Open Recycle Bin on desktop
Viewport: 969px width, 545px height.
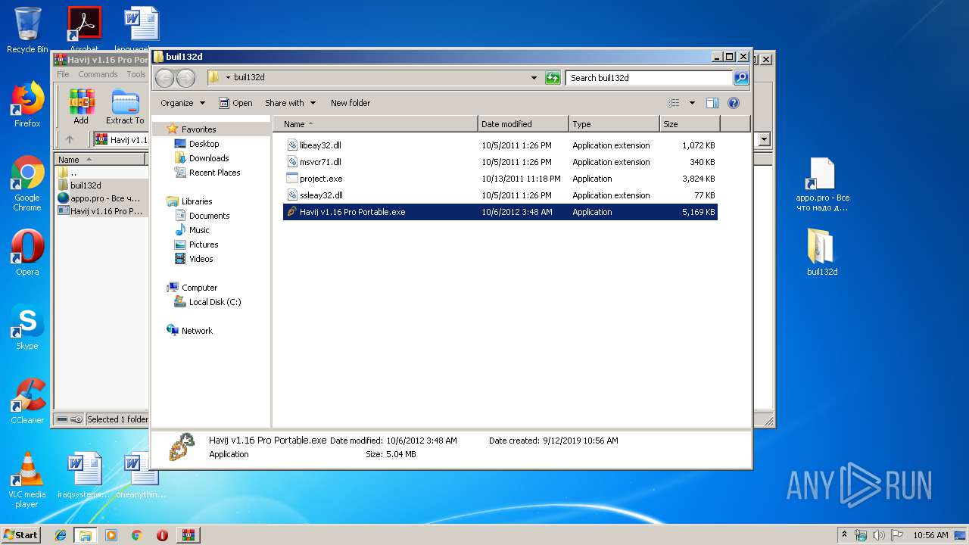tap(27, 30)
